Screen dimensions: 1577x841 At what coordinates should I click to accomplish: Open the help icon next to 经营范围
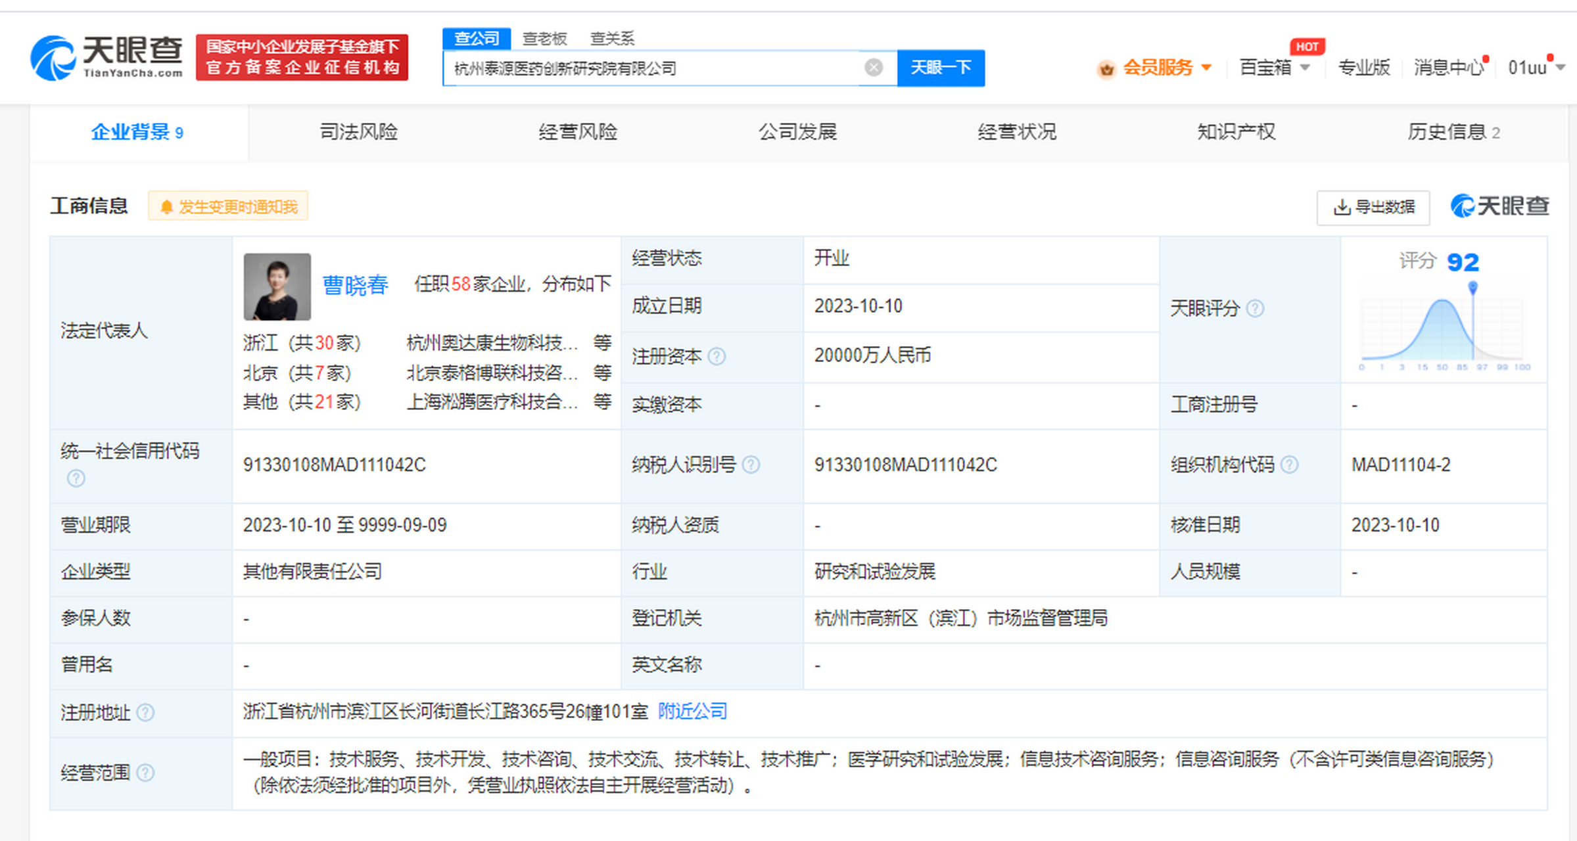click(x=145, y=773)
